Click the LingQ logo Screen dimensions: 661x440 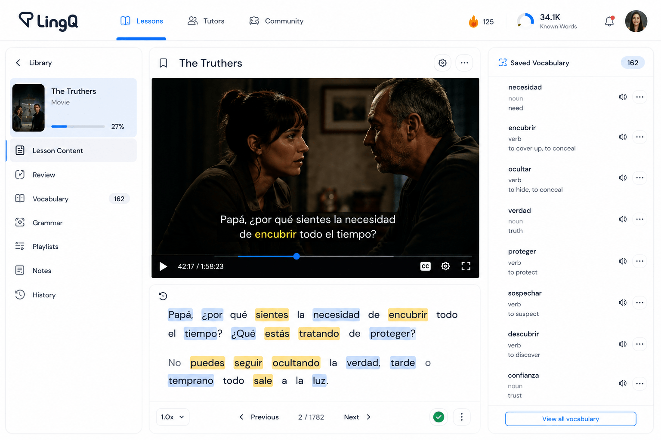48,21
